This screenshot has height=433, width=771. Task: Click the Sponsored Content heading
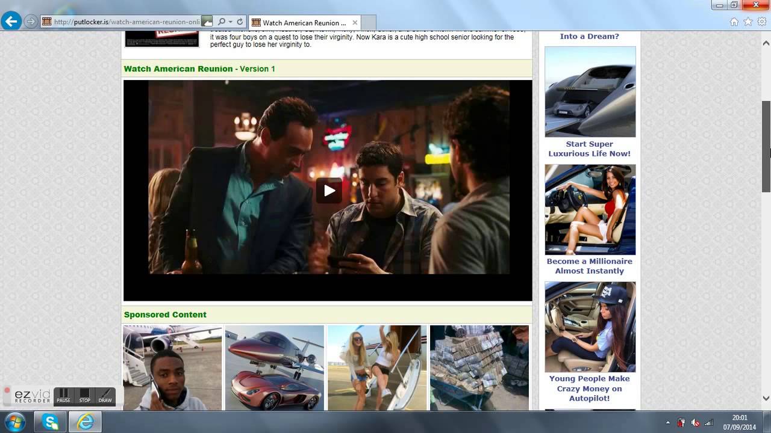click(165, 315)
